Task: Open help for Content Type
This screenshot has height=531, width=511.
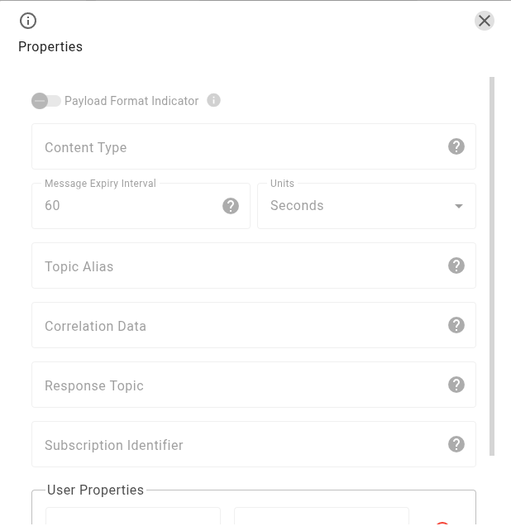Action: (x=456, y=146)
